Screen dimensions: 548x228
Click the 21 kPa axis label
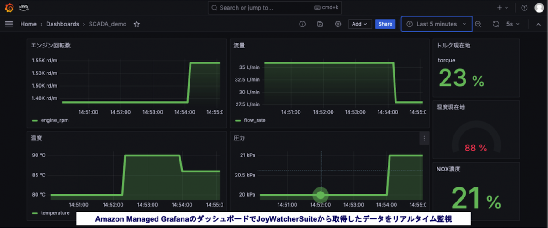(x=247, y=155)
